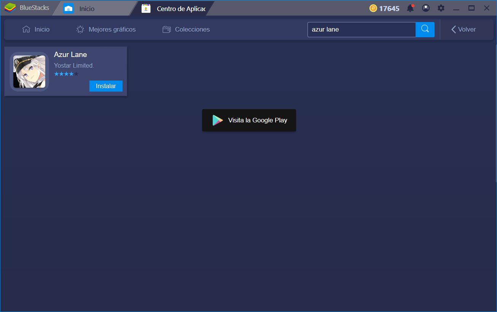Open the Colecciones section
This screenshot has width=497, height=312.
click(x=186, y=29)
